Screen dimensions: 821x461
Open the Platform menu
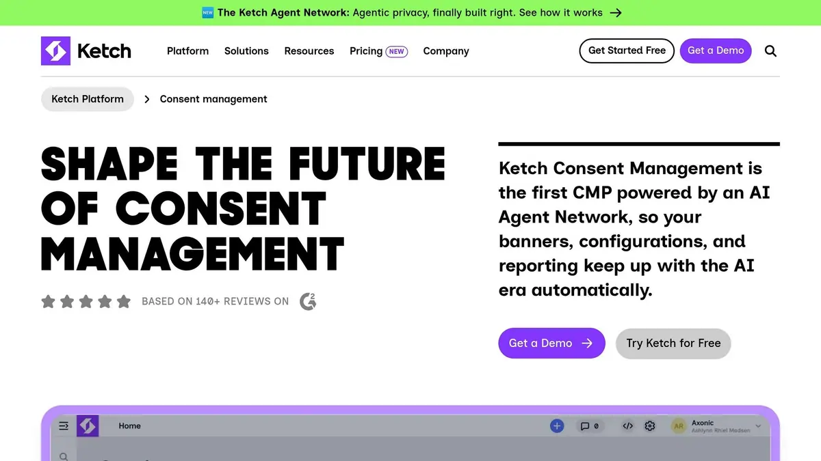187,51
